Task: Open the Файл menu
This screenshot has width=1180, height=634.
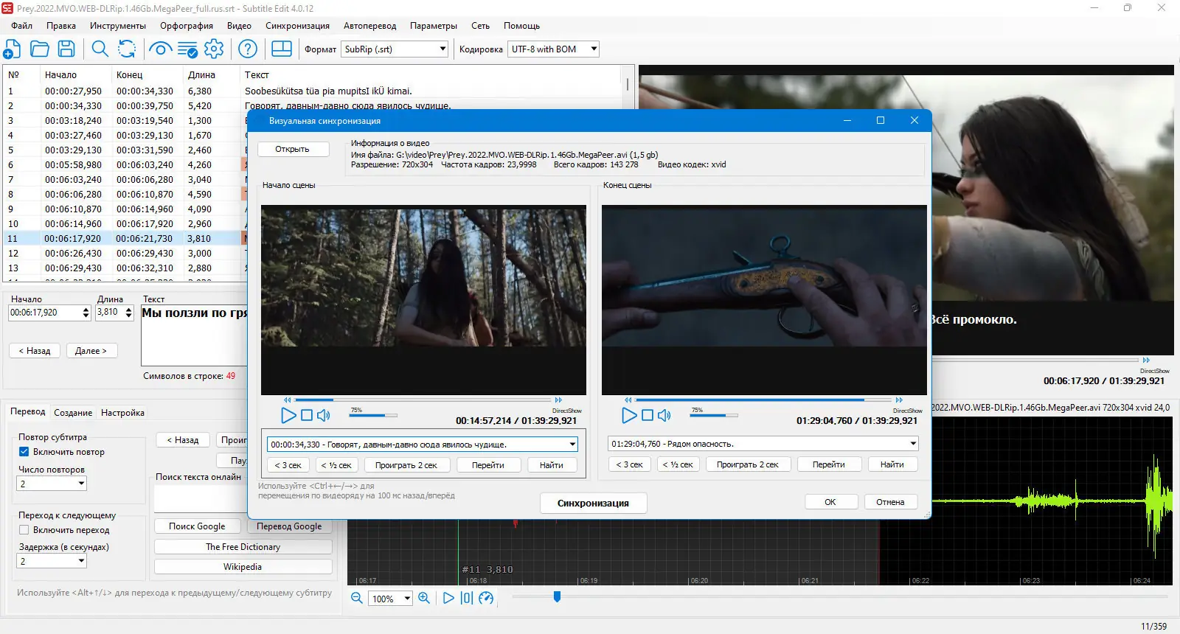Action: [21, 26]
